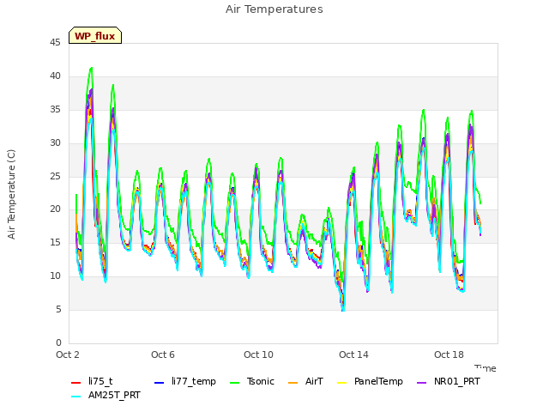549x412 pixels.
Task: Click the green Tsonic legend color marker
Action: coord(234,383)
